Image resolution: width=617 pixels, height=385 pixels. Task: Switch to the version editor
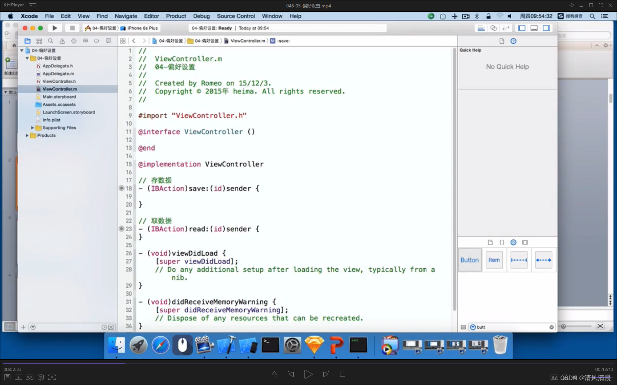506,28
